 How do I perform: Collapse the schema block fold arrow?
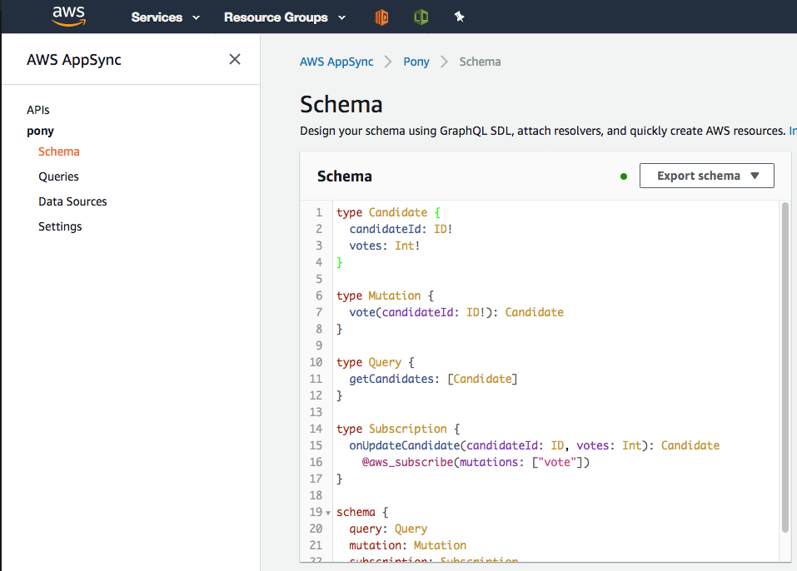pos(328,513)
